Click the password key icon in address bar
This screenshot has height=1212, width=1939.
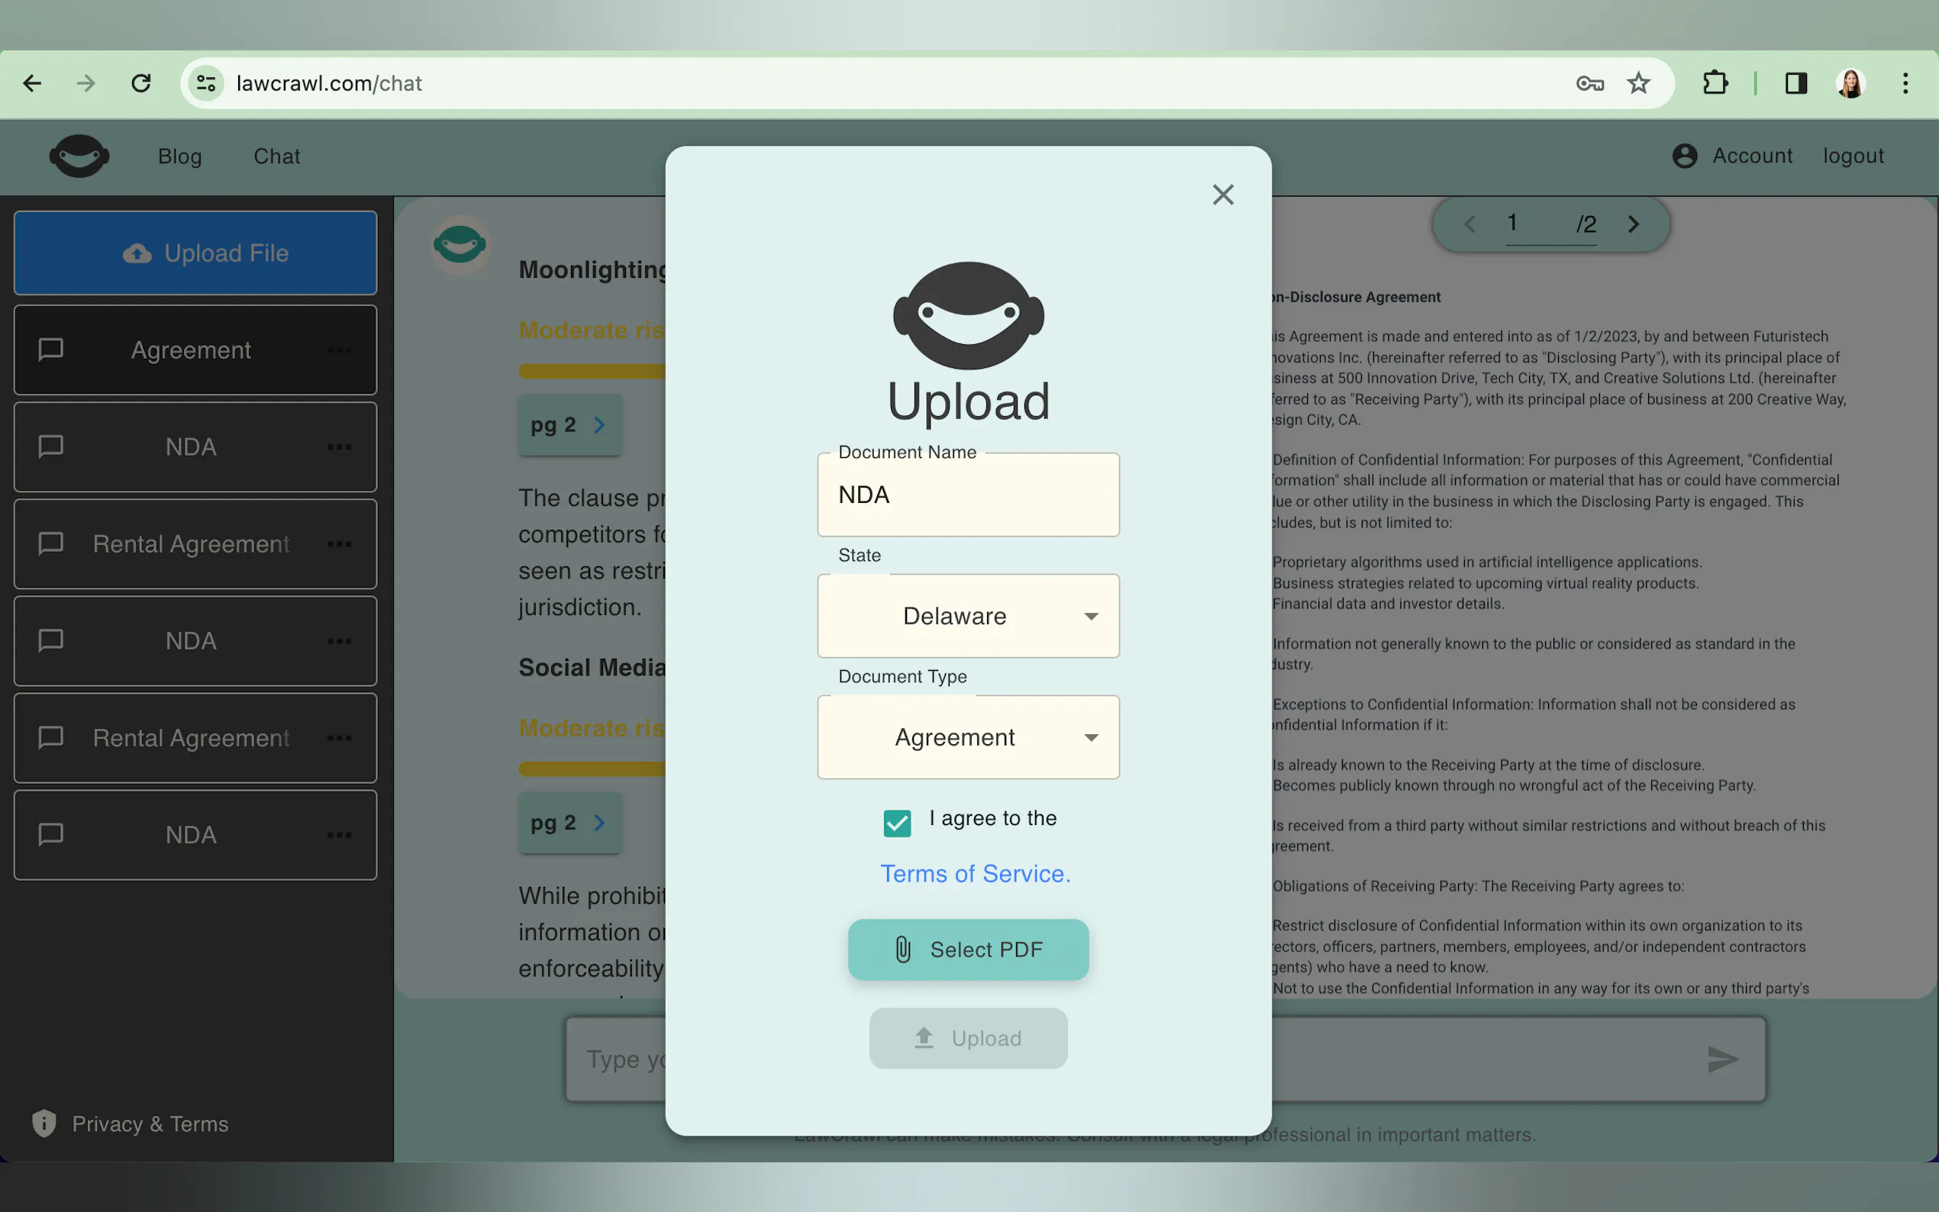(1589, 83)
